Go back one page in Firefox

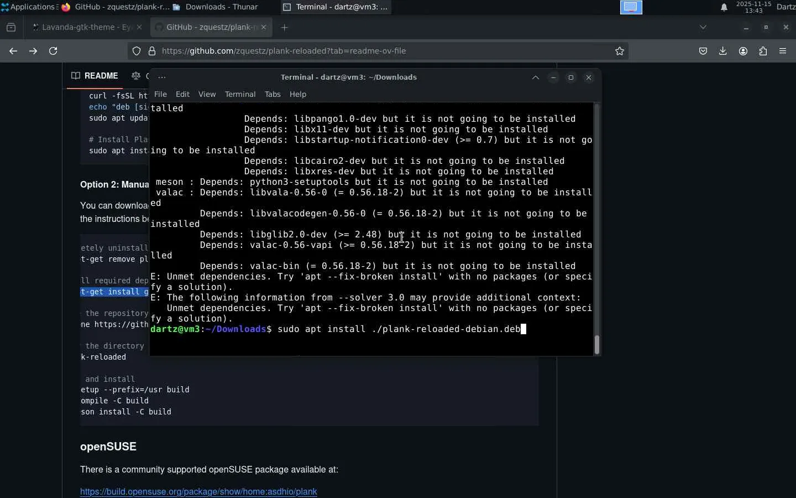click(13, 51)
